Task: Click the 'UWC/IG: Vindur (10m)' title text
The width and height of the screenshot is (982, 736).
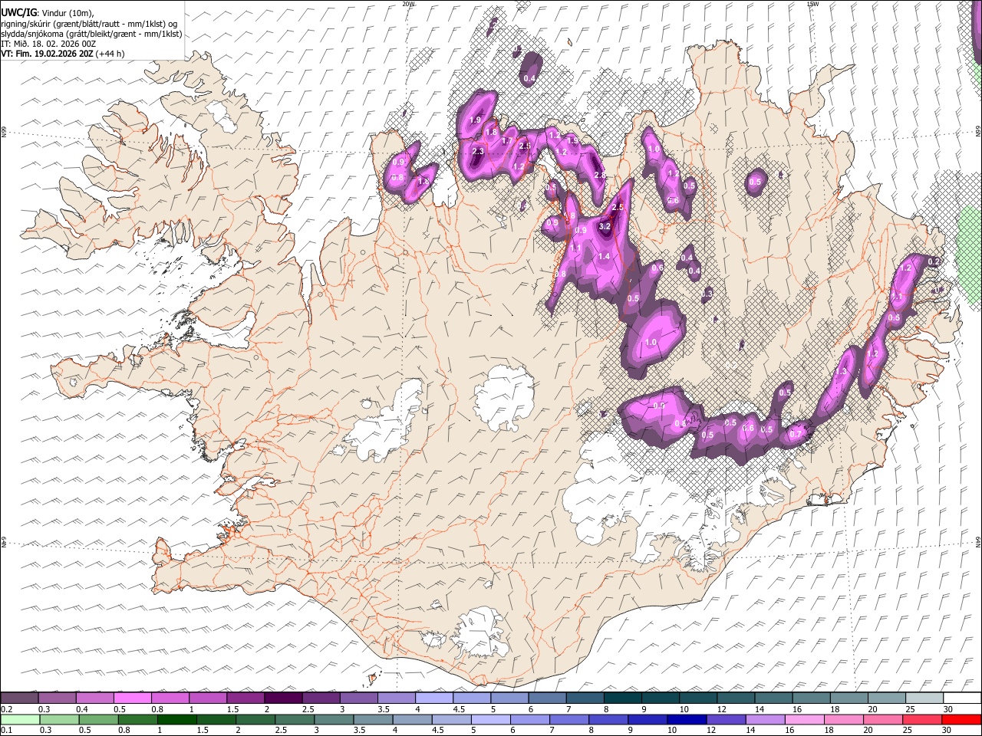Action: click(48, 12)
